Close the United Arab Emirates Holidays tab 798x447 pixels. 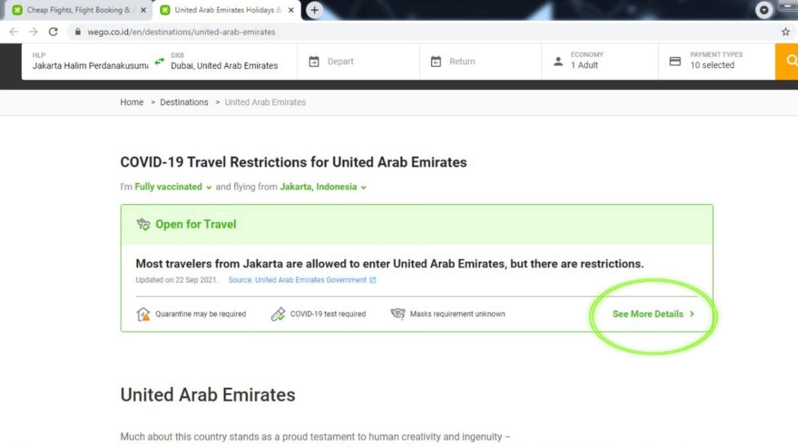click(291, 10)
